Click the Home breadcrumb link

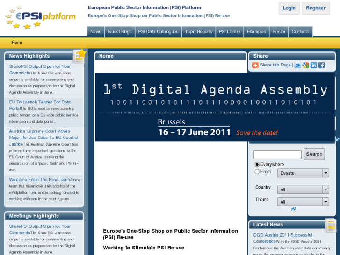(x=17, y=42)
